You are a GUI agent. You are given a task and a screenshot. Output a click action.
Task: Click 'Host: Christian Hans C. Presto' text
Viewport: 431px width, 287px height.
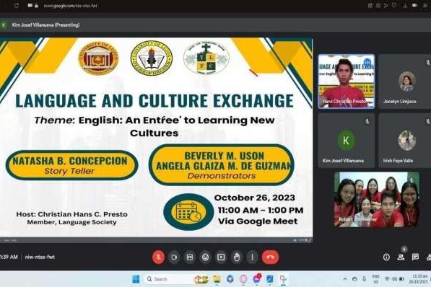[71, 214]
